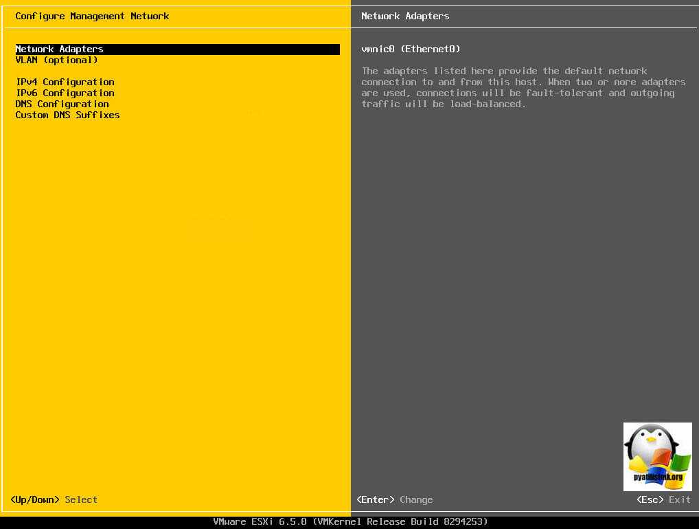Select the highlighted Network Adapters menu entry

click(x=60, y=49)
